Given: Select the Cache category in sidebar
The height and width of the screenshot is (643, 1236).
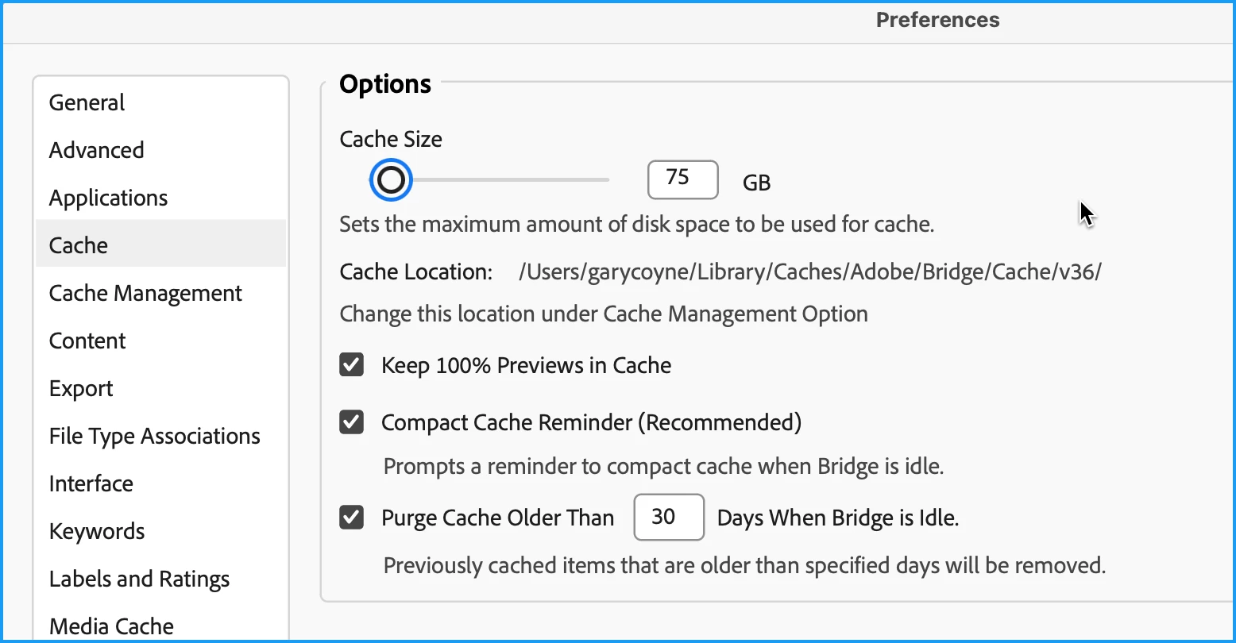Looking at the screenshot, I should [79, 246].
